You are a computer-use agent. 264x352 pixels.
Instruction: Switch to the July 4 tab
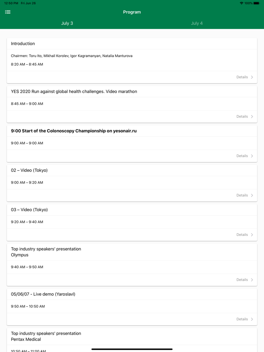click(x=196, y=23)
